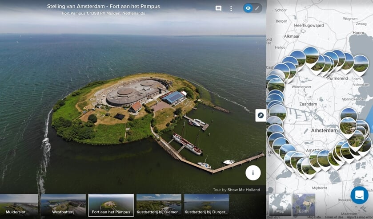Screen dimensions: 373x219
Task: Click the Report a map error link
Action: pyautogui.click(x=359, y=217)
